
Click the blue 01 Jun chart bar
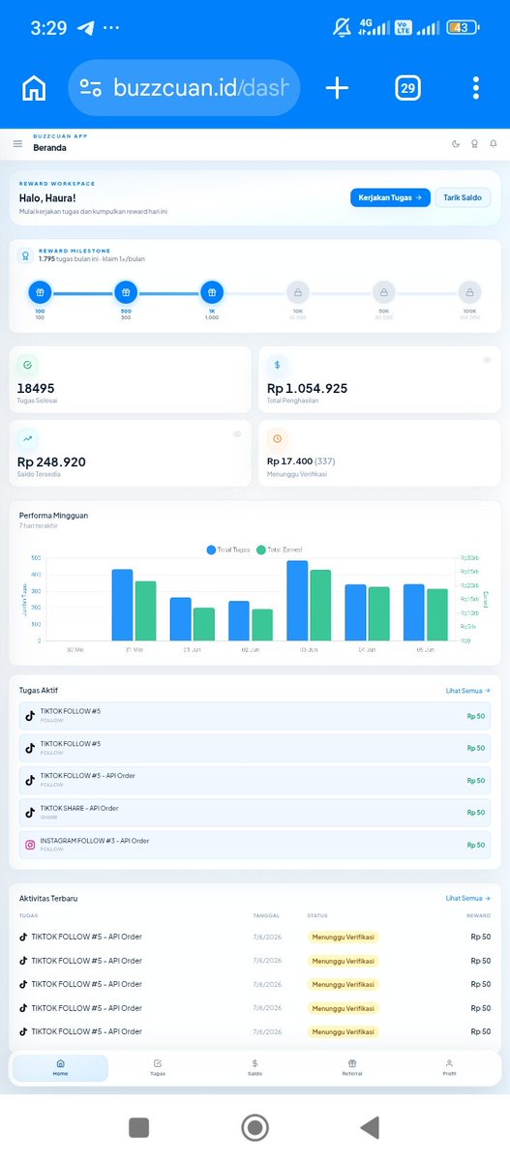[x=181, y=619]
